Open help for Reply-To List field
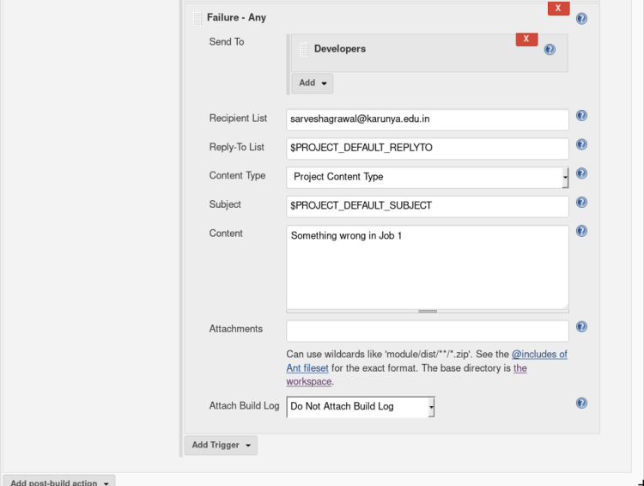644x486 pixels. [581, 145]
